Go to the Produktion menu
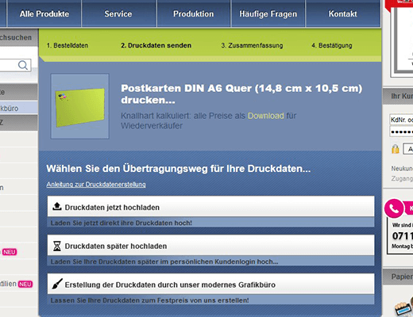Image resolution: width=413 pixels, height=317 pixels. tap(193, 13)
